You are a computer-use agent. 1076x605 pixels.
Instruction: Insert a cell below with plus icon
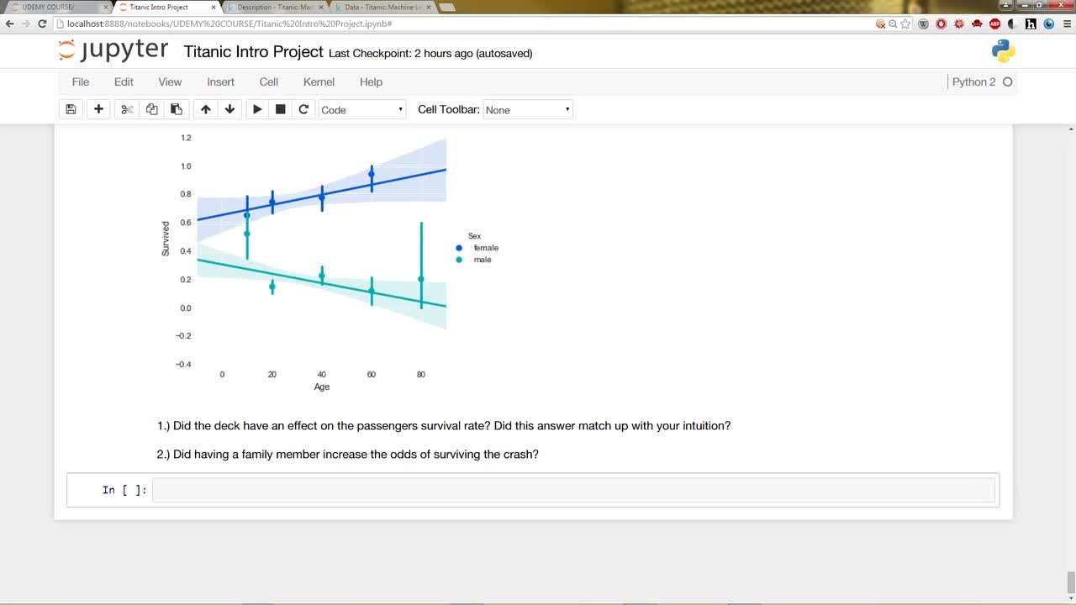(98, 109)
